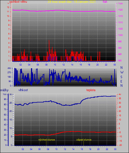
Task: Click the 40 value on temperature axis
Action: click(x=120, y=94)
